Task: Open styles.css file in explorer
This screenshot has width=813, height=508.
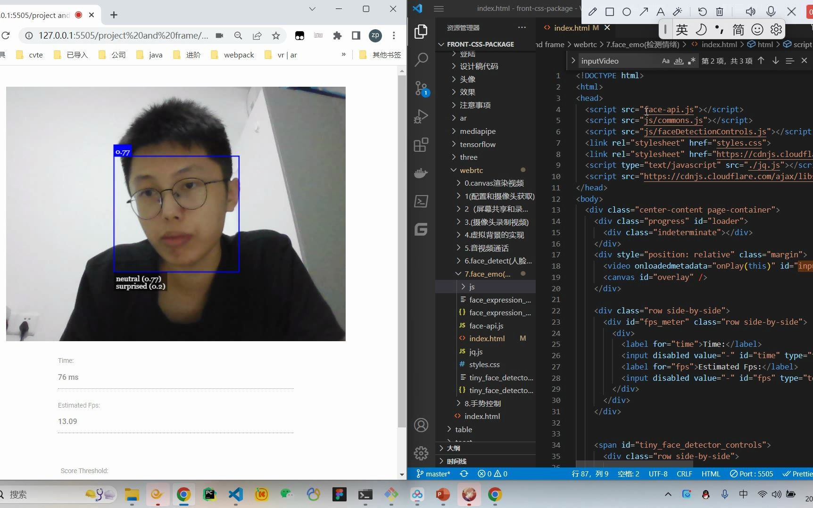Action: point(486,364)
